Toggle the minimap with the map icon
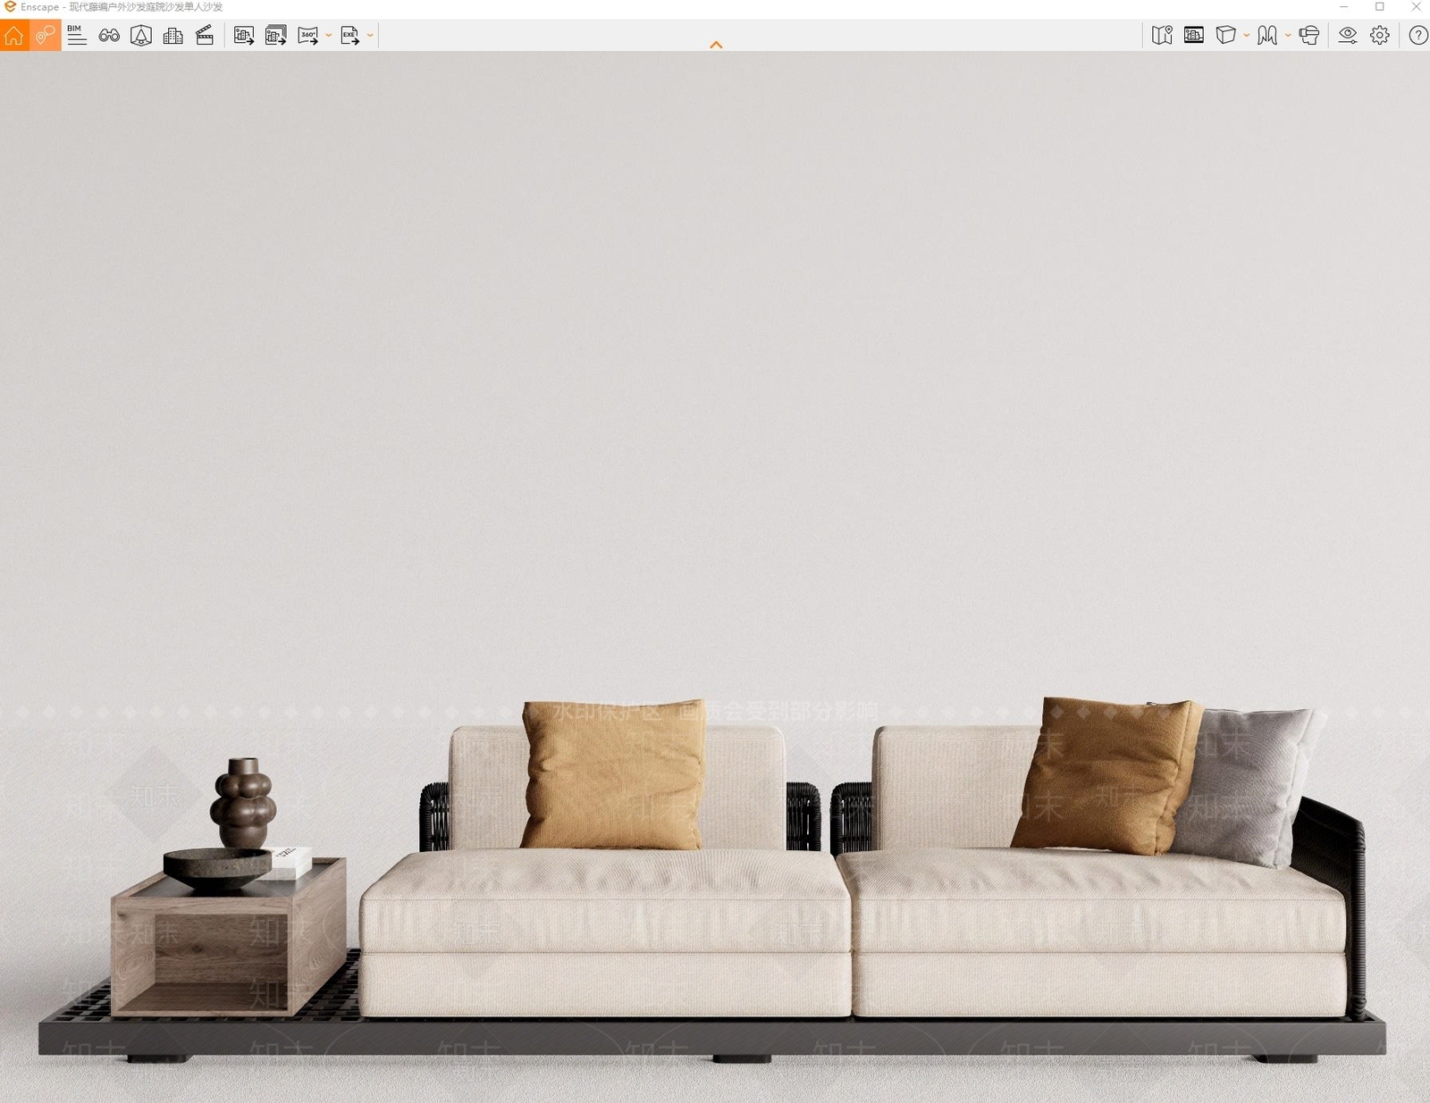This screenshot has width=1430, height=1103. pyautogui.click(x=1162, y=36)
